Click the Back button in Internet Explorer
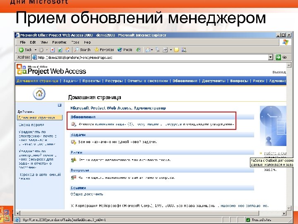The image size is (298, 224). (x=25, y=50)
